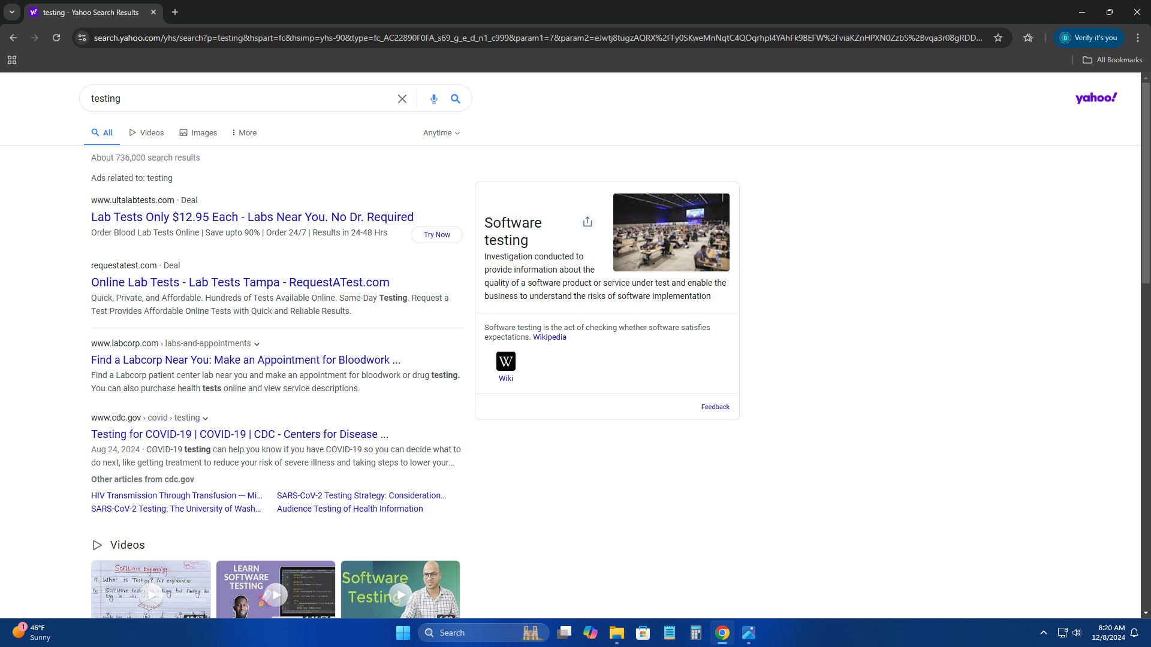
Task: Open the apps grid in bookmarks bar
Action: (12, 60)
